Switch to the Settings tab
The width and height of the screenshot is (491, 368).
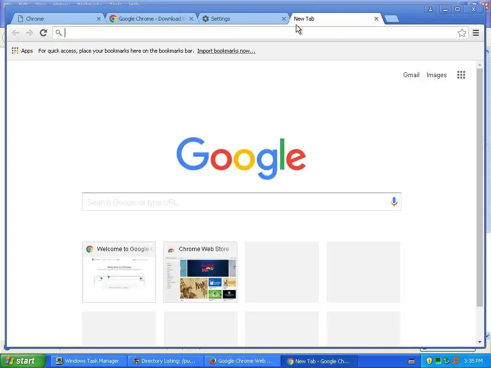[x=243, y=19]
